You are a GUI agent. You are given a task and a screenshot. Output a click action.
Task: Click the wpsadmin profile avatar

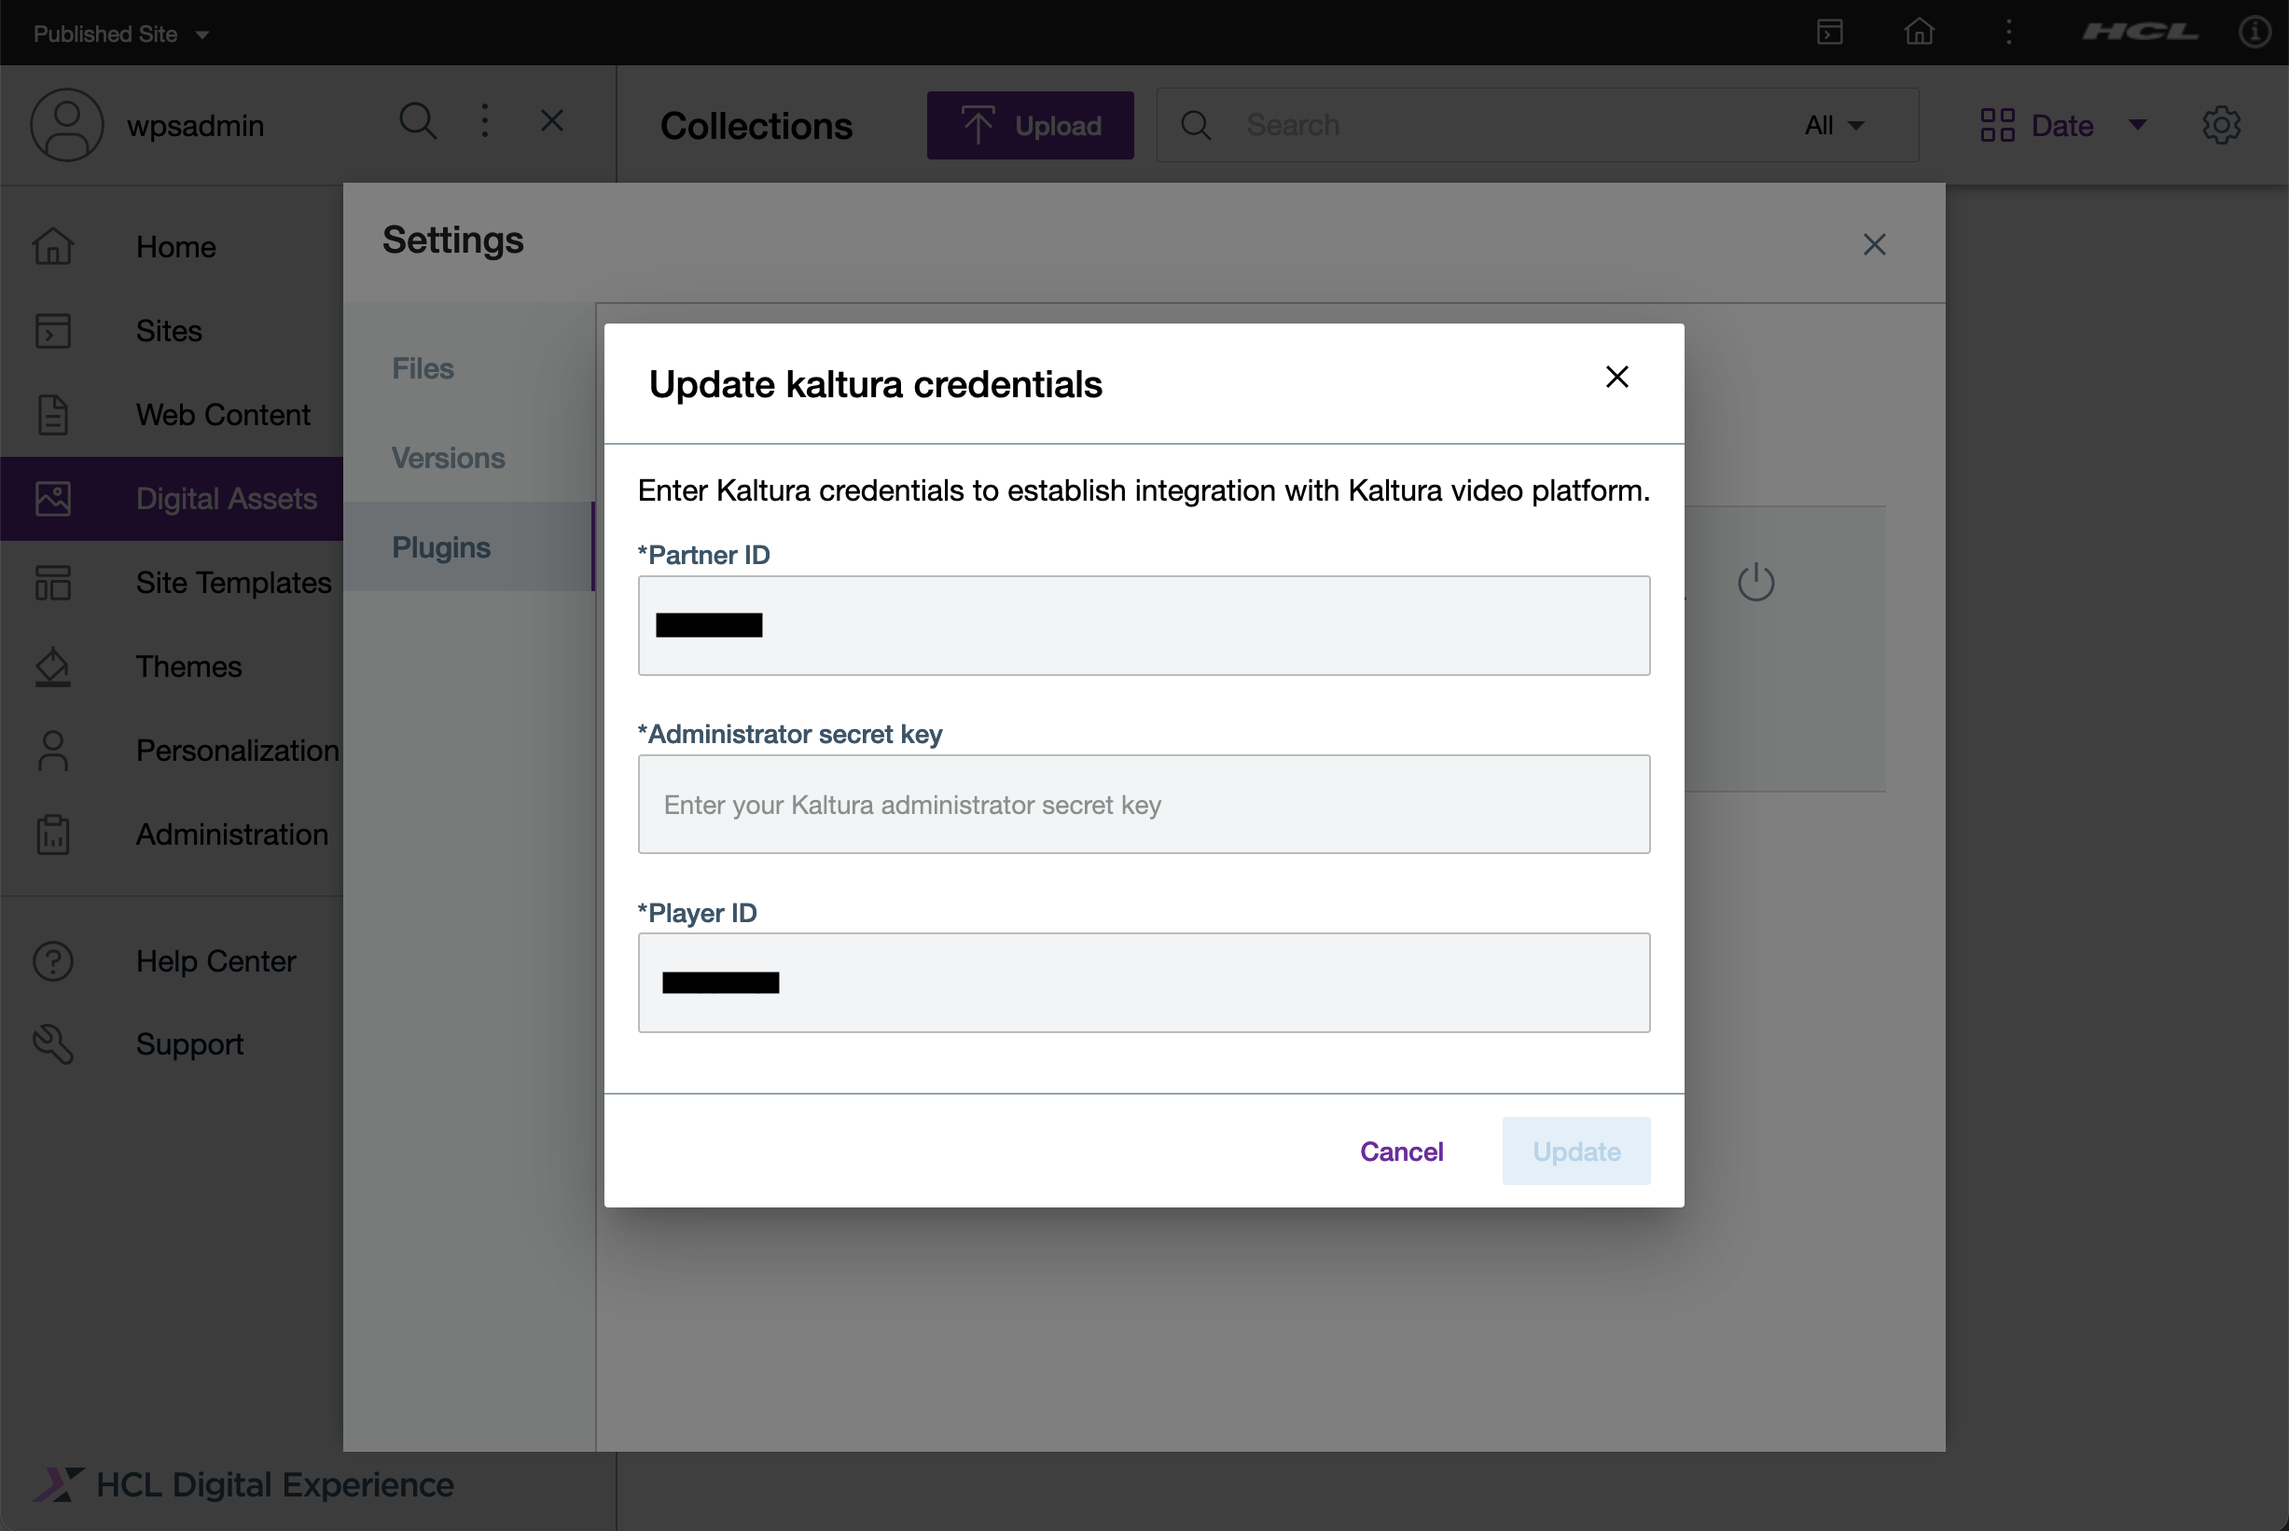coord(66,124)
